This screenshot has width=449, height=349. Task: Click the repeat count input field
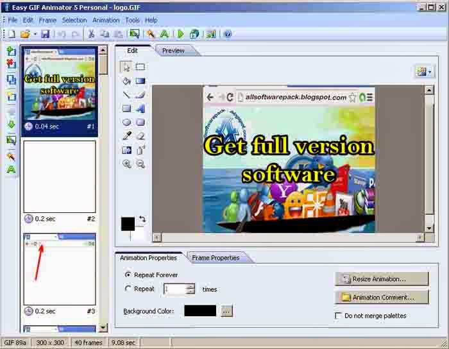point(175,289)
